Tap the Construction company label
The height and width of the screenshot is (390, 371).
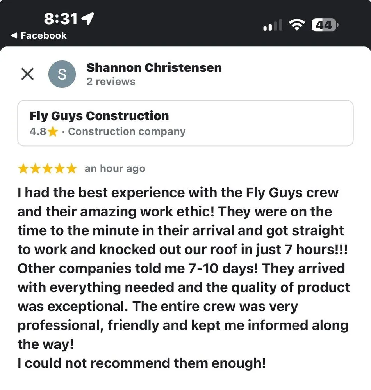pyautogui.click(x=127, y=132)
